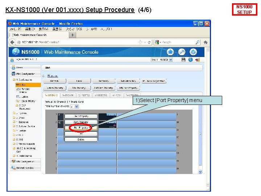Open the Site 1 NS1000 site dropdown
The width and height of the screenshot is (261, 196).
[x=162, y=60]
